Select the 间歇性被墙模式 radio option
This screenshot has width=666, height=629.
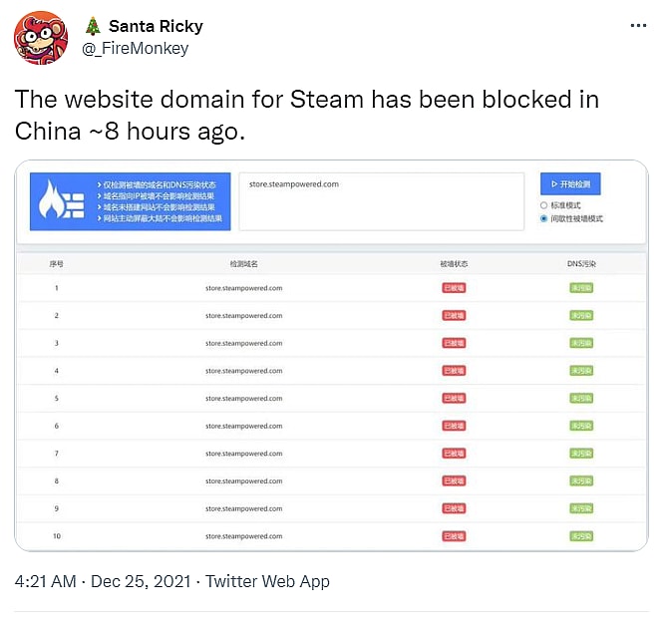543,218
